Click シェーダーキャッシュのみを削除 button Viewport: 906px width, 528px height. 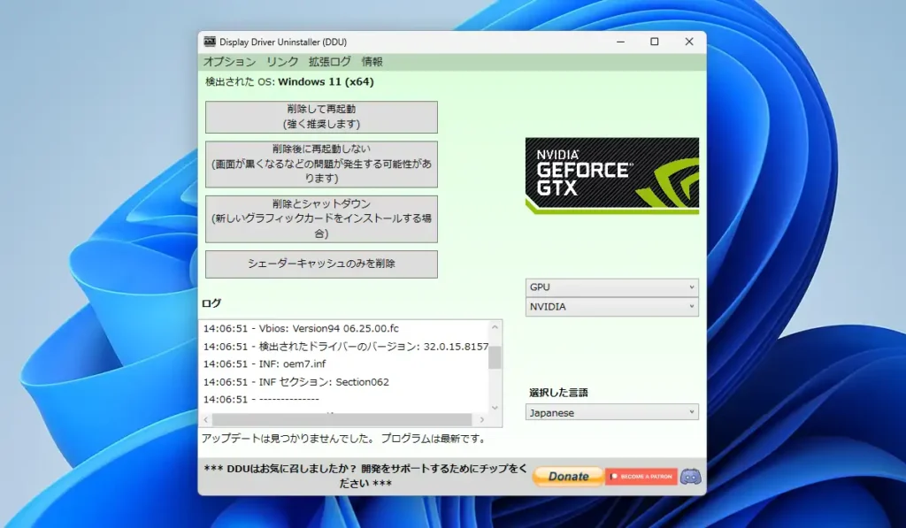(x=321, y=264)
